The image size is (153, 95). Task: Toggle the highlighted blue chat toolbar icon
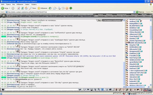(x=103, y=90)
